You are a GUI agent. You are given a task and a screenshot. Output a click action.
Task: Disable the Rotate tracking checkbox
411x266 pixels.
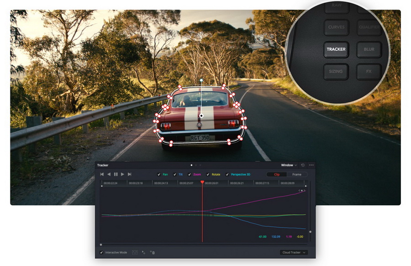tap(208, 174)
